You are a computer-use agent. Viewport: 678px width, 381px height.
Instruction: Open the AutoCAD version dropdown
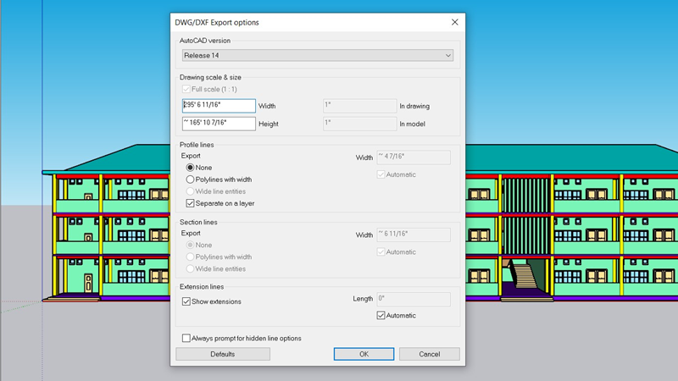coord(318,56)
